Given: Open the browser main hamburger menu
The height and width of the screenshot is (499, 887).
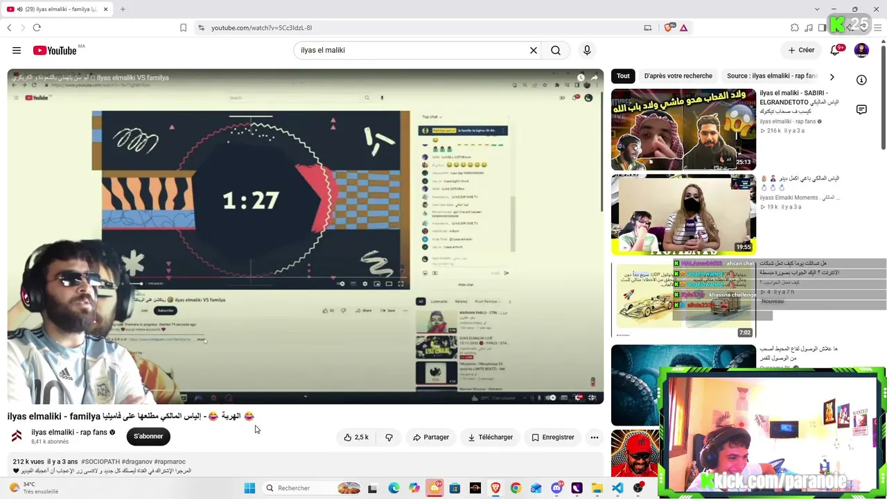Looking at the screenshot, I should pos(878,28).
